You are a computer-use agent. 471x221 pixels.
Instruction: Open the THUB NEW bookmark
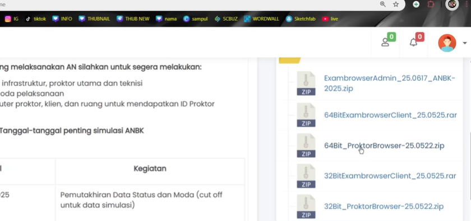point(133,19)
